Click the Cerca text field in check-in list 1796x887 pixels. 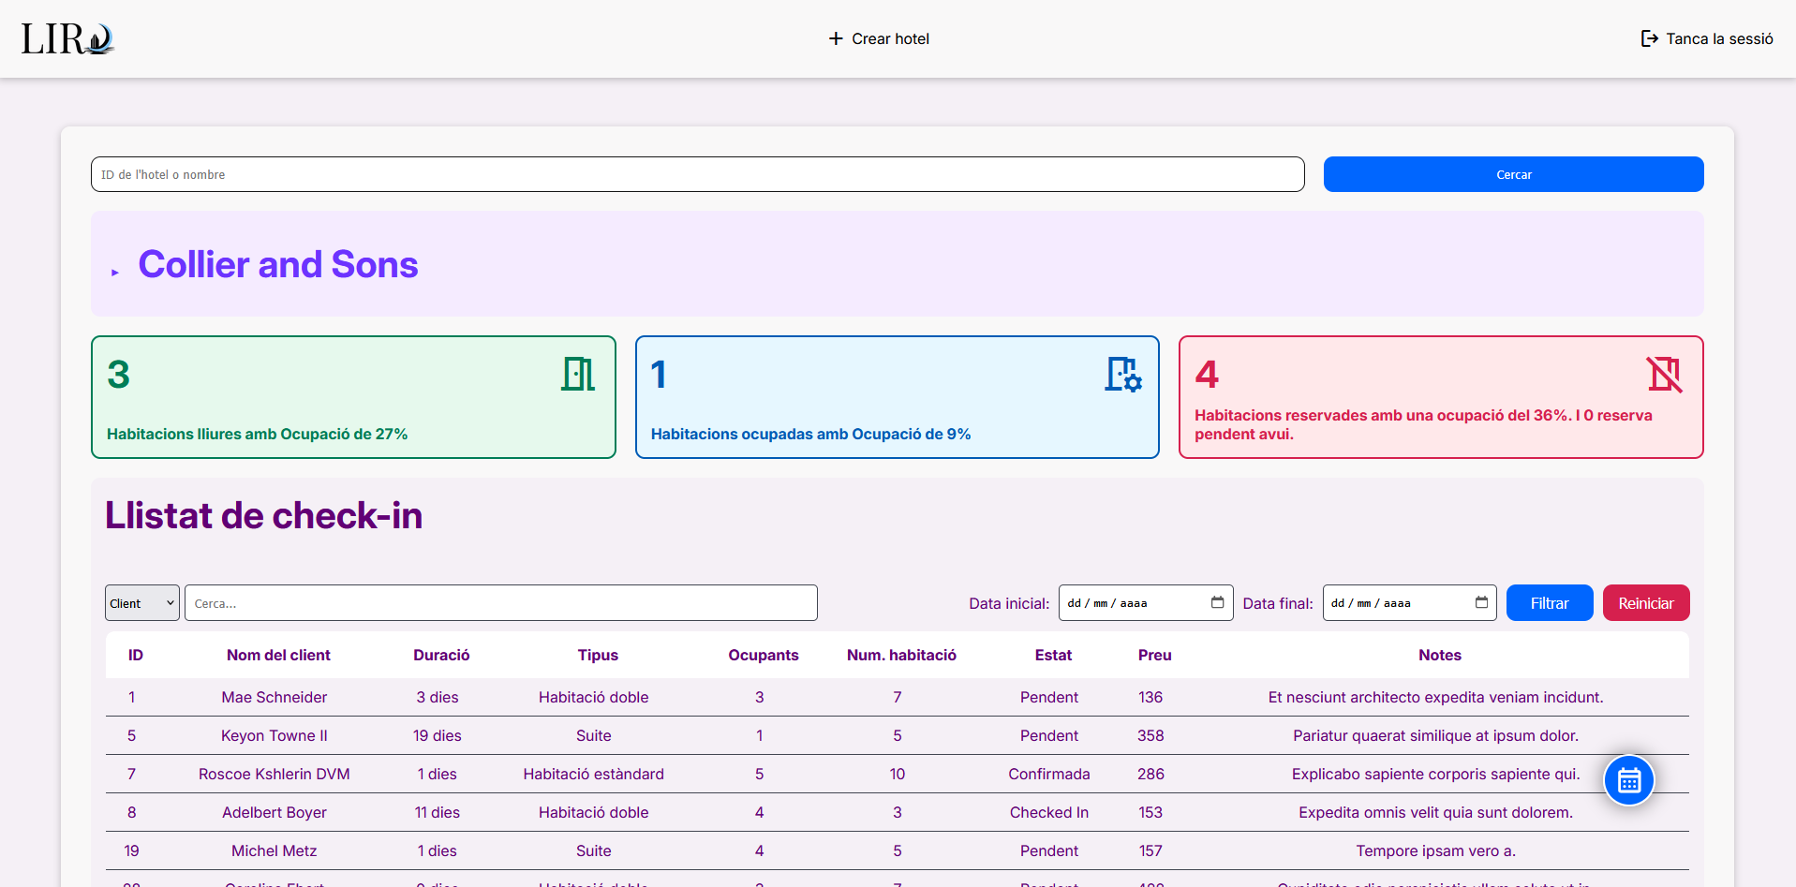501,602
